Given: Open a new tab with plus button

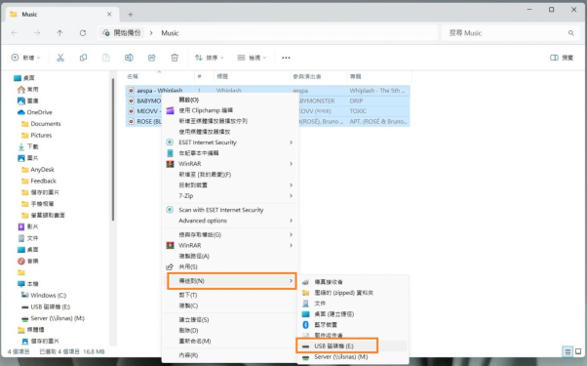Looking at the screenshot, I should click(x=131, y=15).
